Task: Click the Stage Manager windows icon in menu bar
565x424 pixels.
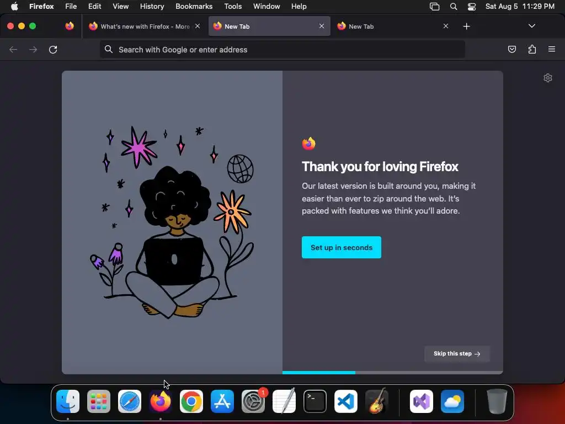Action: [x=435, y=7]
